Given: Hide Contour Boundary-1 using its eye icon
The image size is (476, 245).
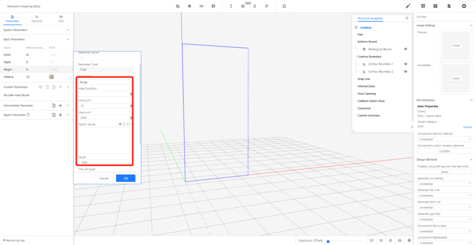Looking at the screenshot, I should [405, 64].
